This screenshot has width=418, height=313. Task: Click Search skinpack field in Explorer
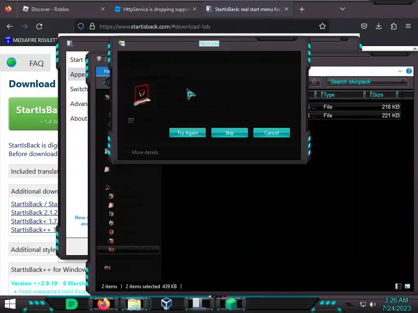tap(367, 82)
